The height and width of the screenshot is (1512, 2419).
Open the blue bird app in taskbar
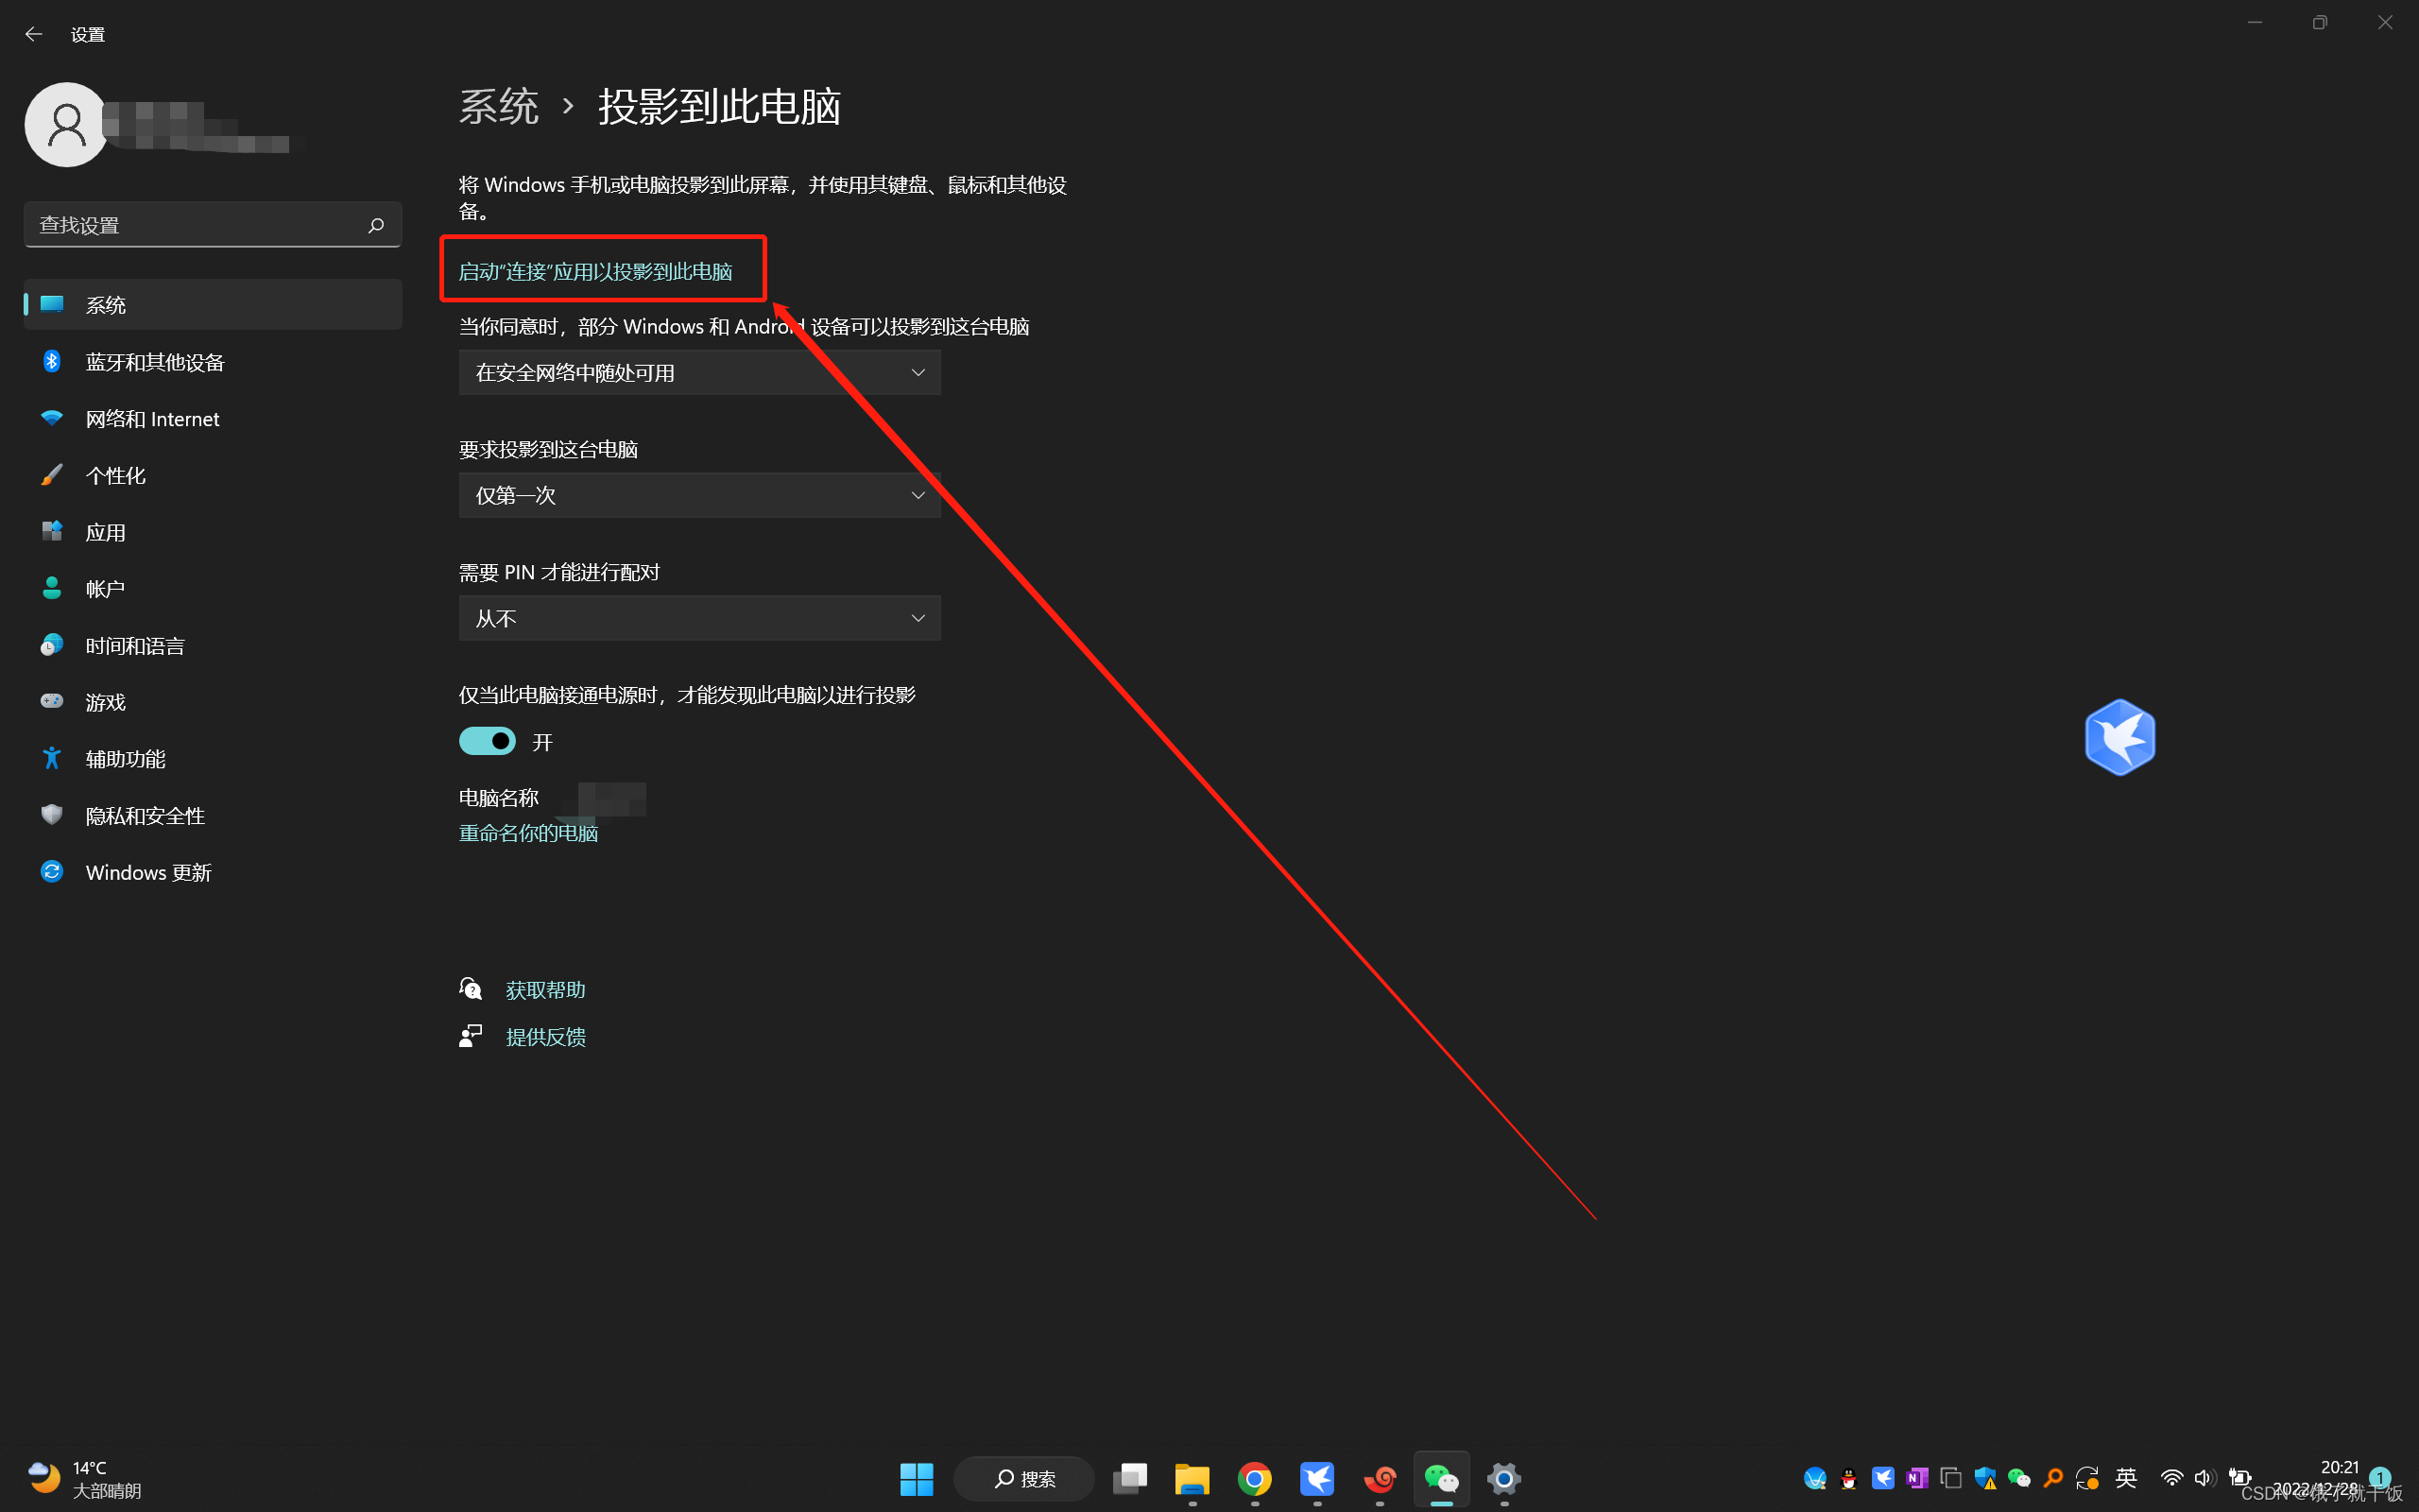coord(1317,1479)
